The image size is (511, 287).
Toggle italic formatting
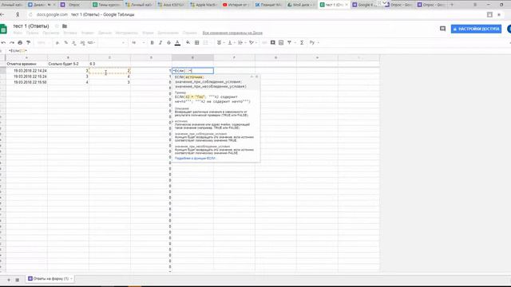click(x=160, y=42)
